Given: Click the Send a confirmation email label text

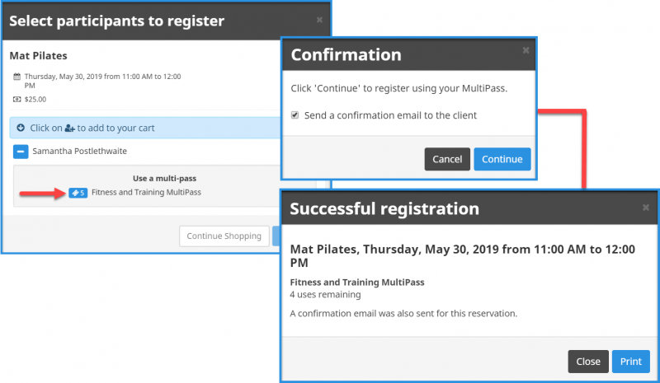Looking at the screenshot, I should 390,115.
